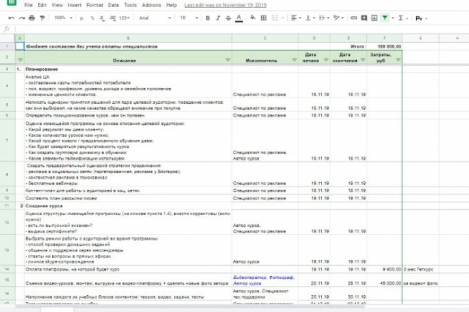Open the Data menu
This screenshot has width=469, height=312.
pyautogui.click(x=113, y=5)
